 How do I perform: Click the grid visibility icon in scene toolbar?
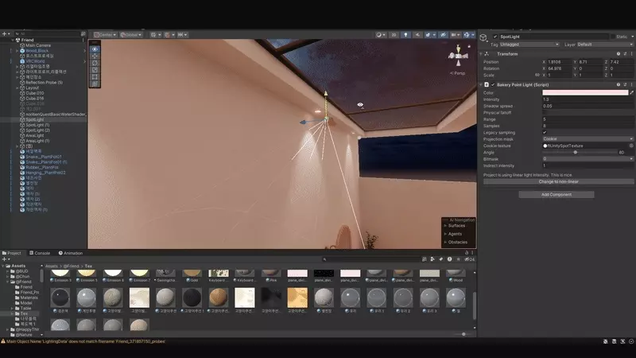pyautogui.click(x=155, y=35)
